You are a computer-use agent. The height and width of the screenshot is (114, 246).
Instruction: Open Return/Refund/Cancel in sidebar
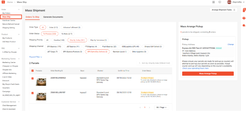click(x=11, y=24)
